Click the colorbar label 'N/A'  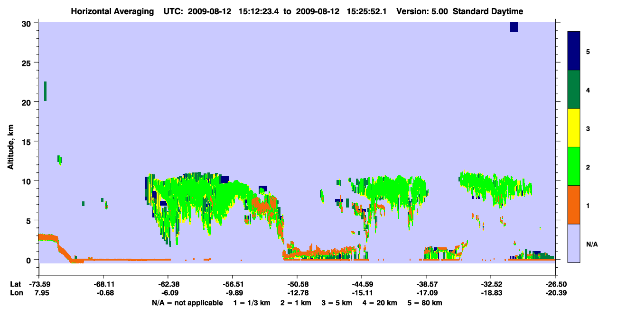(591, 244)
